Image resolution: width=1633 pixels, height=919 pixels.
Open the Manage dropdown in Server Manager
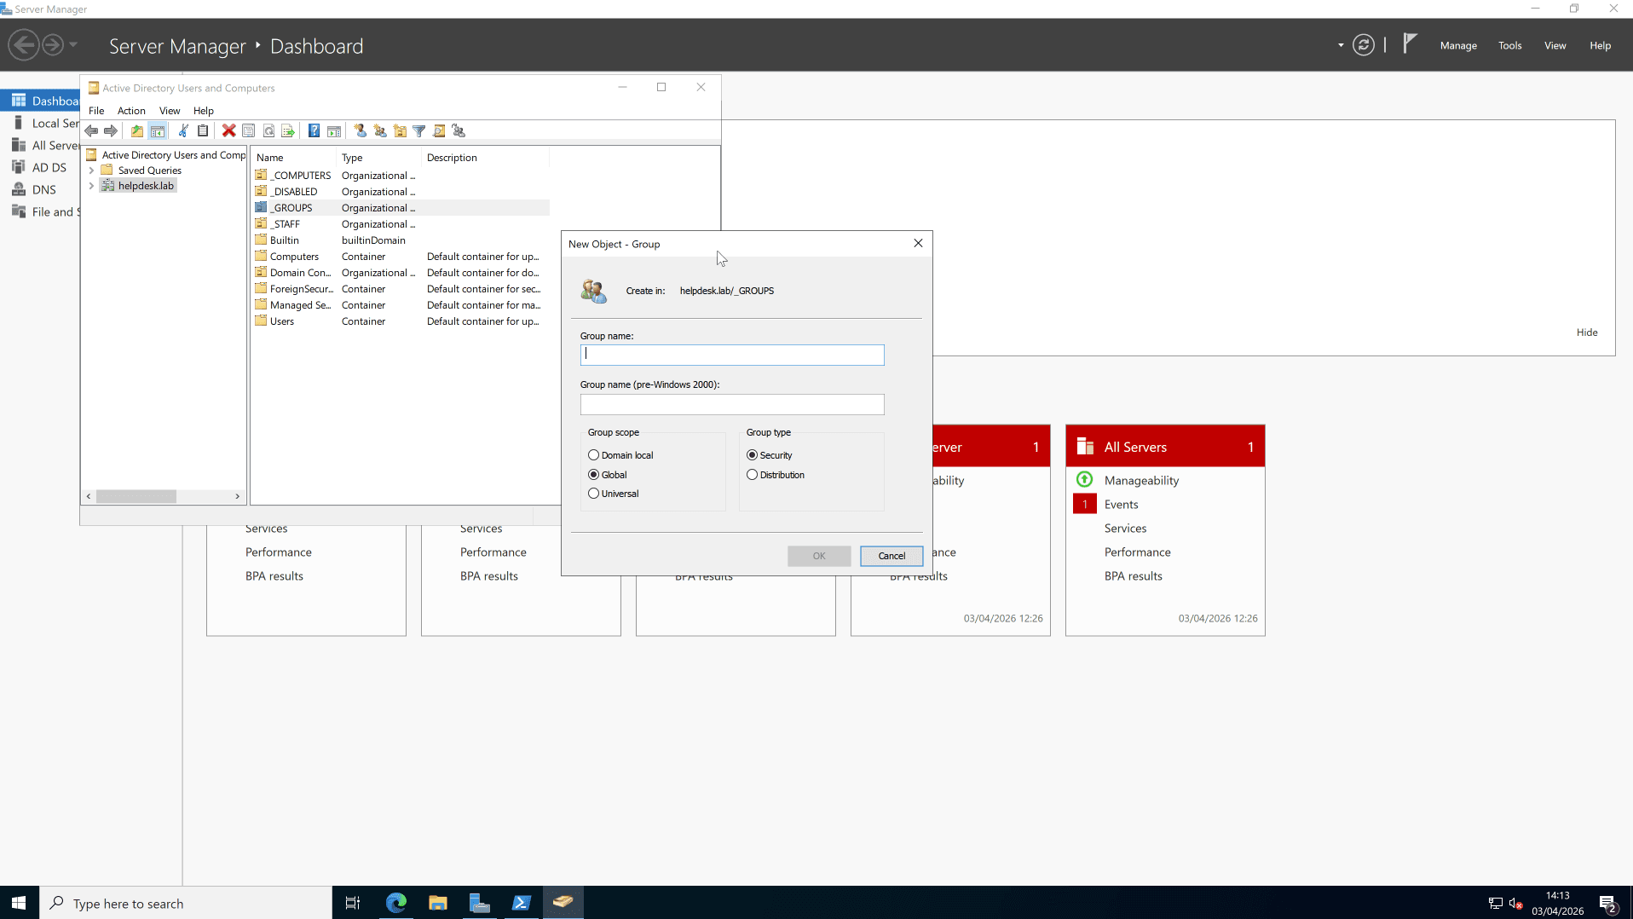(1458, 45)
